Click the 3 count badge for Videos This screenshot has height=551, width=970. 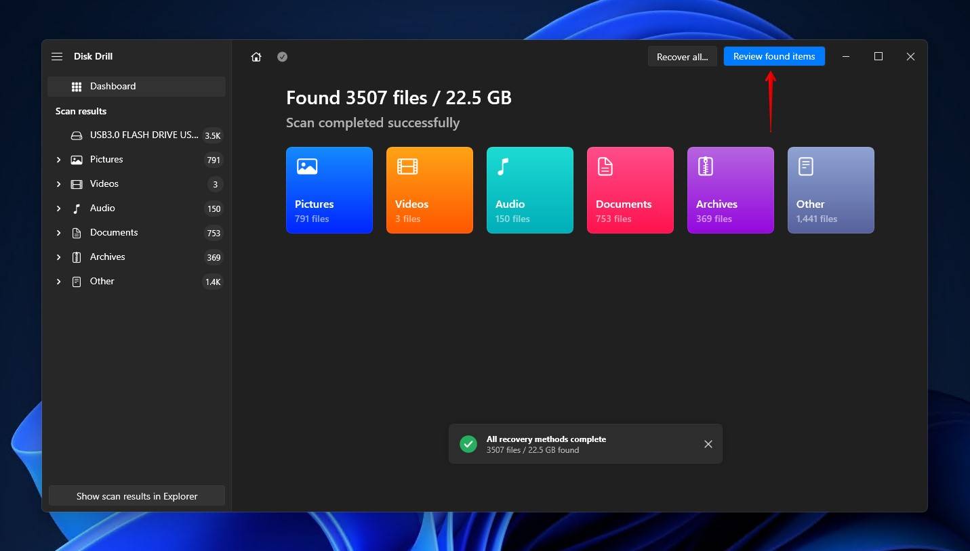[216, 185]
